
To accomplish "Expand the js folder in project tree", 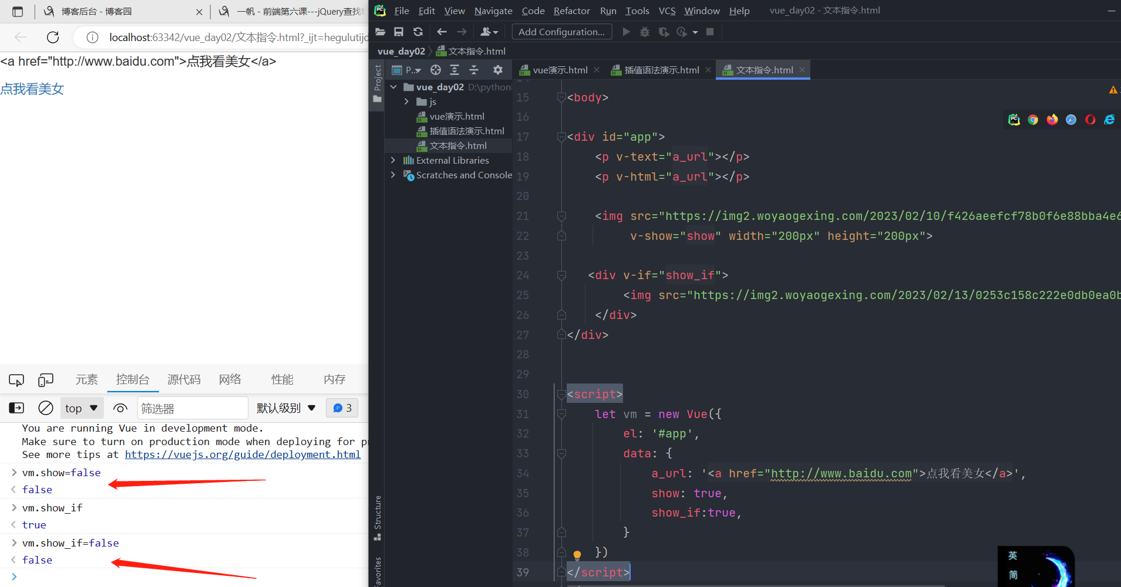I will tap(406, 101).
